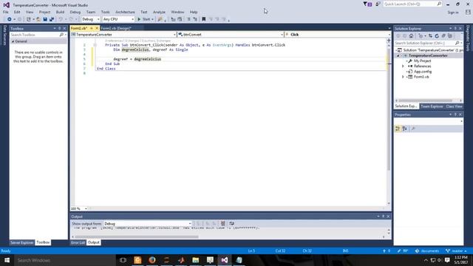Click the Sign in link
Viewport: 473px width, 266px height.
(453, 13)
